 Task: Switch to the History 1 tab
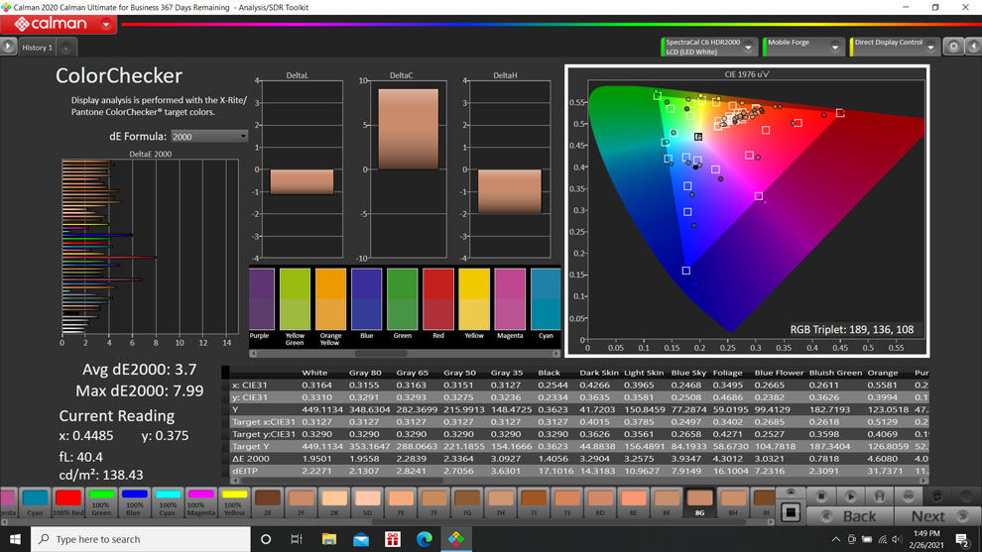(37, 48)
